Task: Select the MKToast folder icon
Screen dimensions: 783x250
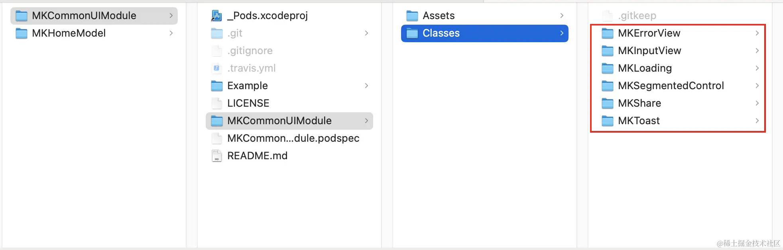Action: (607, 121)
